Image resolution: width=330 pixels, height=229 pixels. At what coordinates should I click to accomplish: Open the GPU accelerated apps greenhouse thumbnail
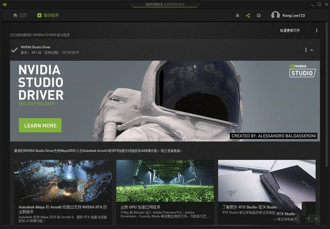165,181
